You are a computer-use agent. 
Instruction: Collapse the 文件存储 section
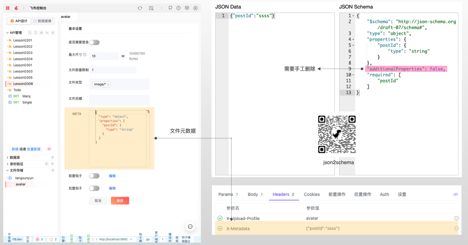coord(7,170)
